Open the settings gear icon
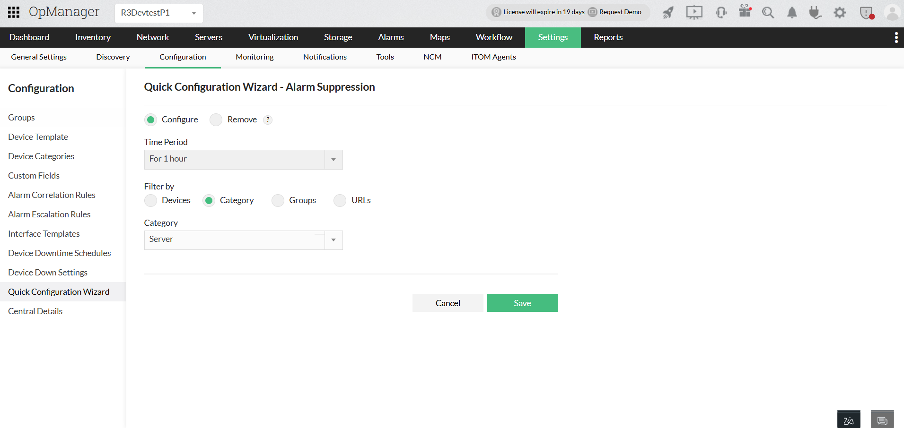Viewport: 904px width, 428px height. coord(840,13)
